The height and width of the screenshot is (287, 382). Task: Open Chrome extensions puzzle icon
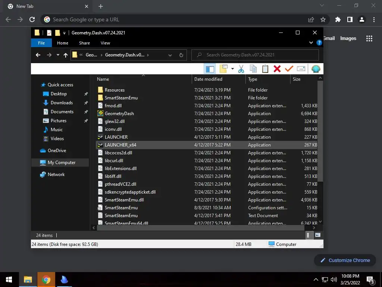(338, 19)
